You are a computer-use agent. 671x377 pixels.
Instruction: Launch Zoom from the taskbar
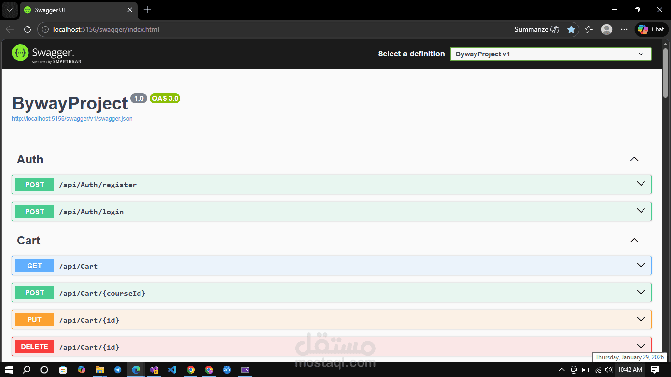pos(227,370)
